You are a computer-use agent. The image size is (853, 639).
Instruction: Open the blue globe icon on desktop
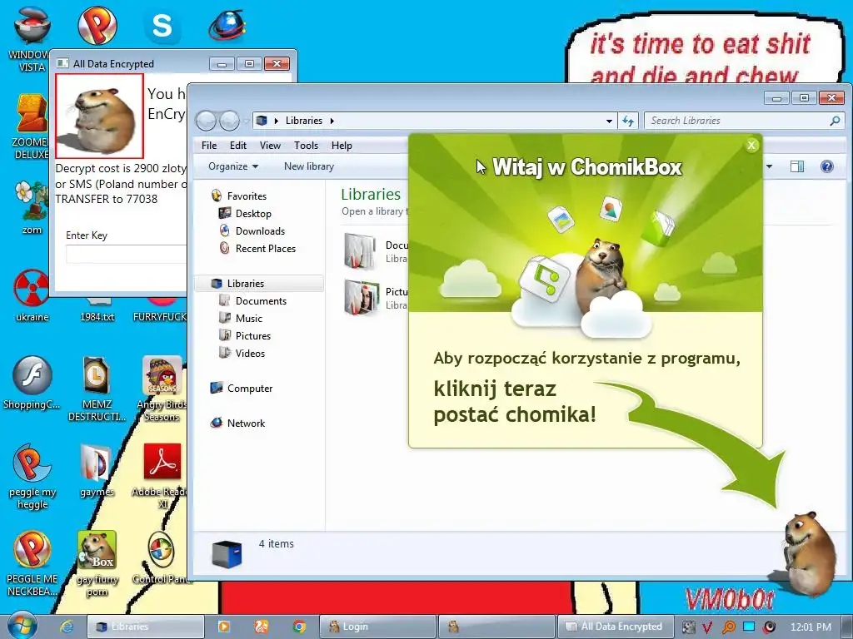(x=227, y=25)
